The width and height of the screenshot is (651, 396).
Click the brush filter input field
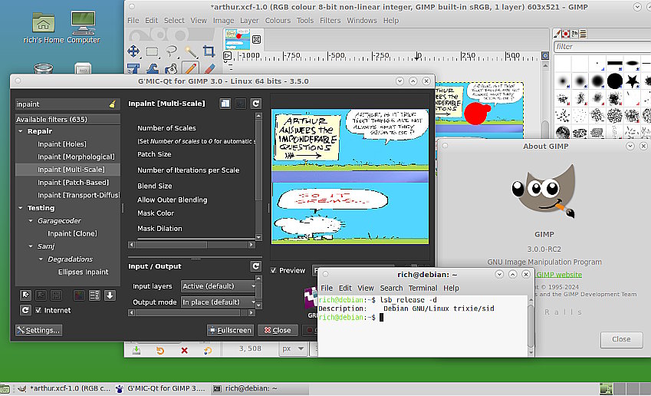click(x=602, y=47)
